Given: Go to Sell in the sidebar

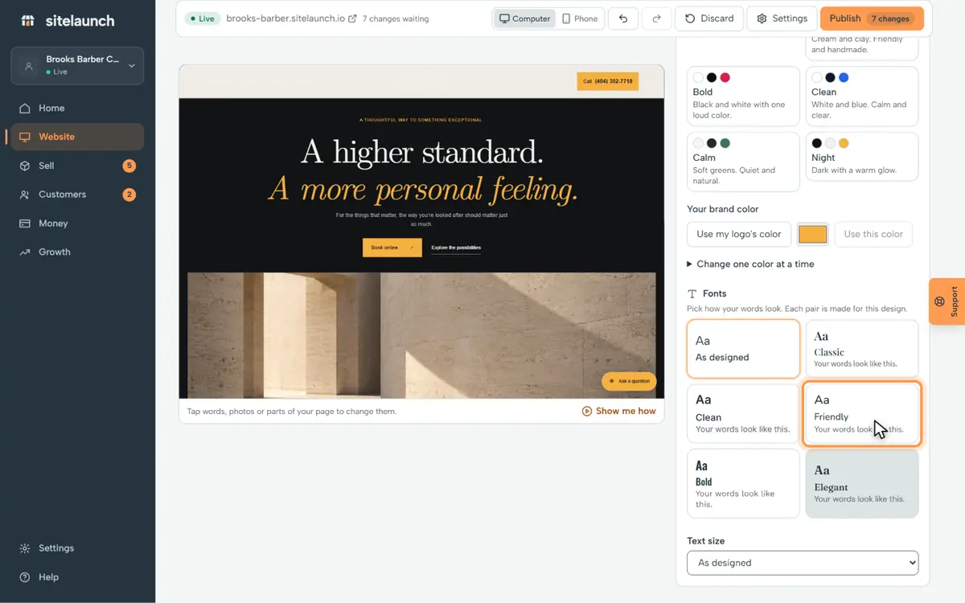Looking at the screenshot, I should [77, 166].
